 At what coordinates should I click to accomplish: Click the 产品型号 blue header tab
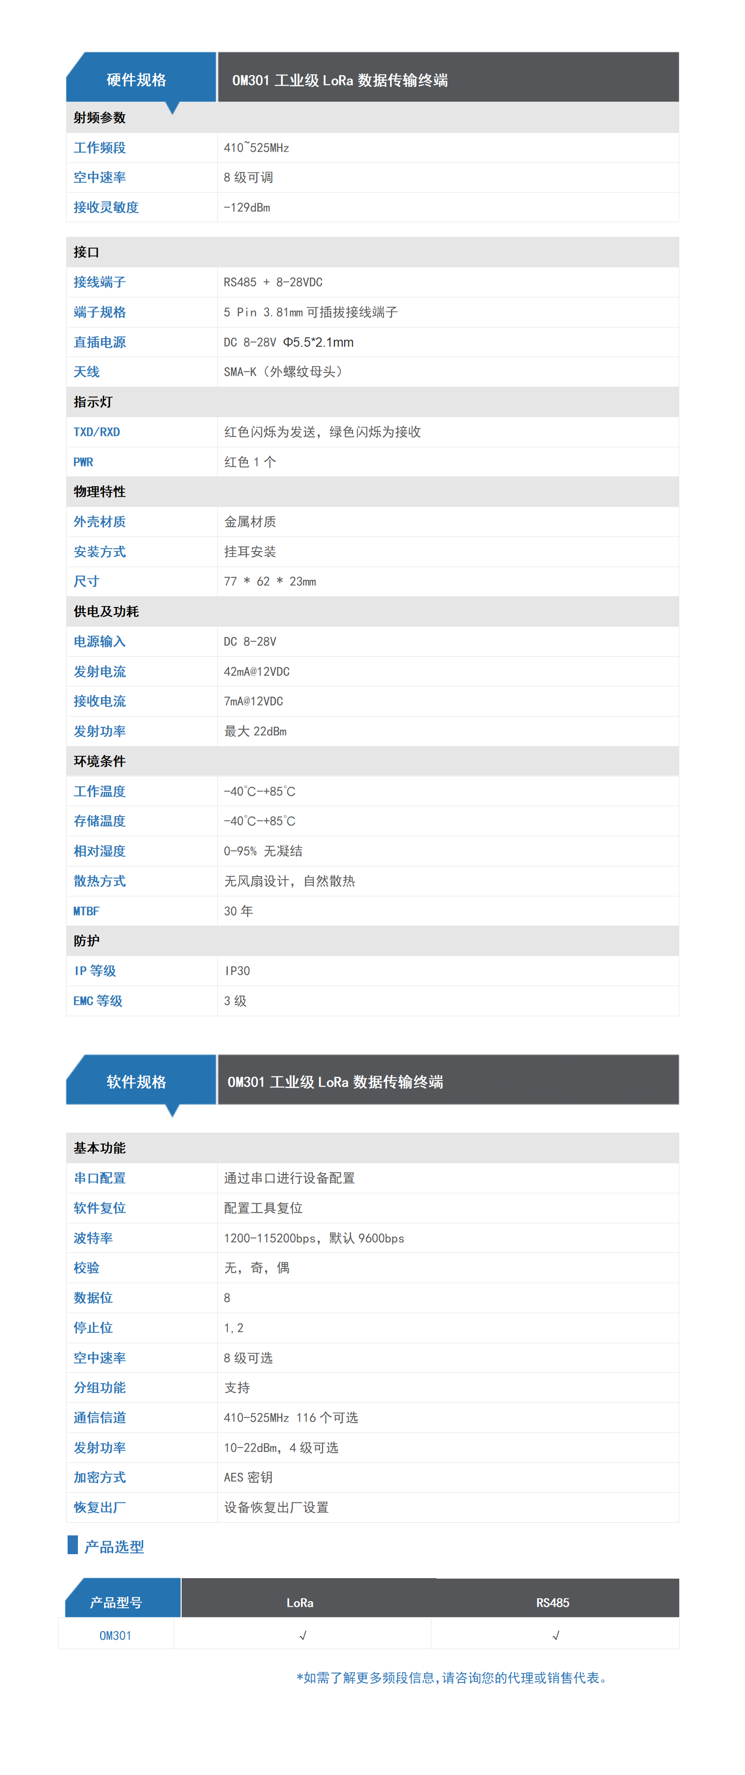[x=115, y=1602]
